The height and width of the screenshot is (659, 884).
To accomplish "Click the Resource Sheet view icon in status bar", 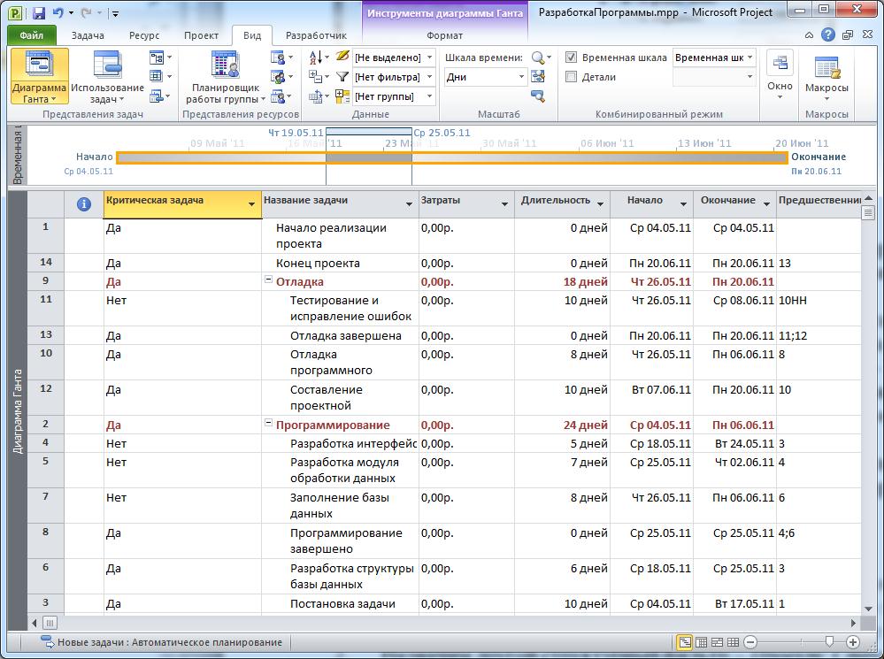I will pyautogui.click(x=733, y=642).
